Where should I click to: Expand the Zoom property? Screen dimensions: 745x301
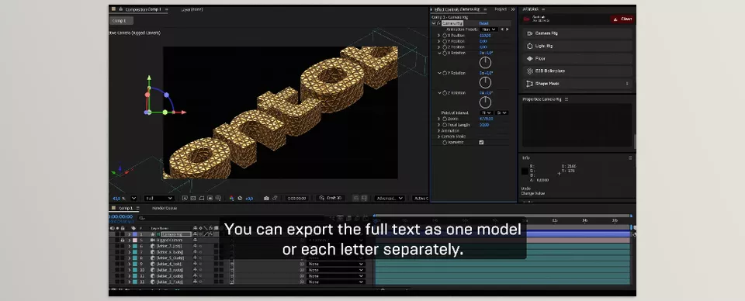tap(439, 119)
